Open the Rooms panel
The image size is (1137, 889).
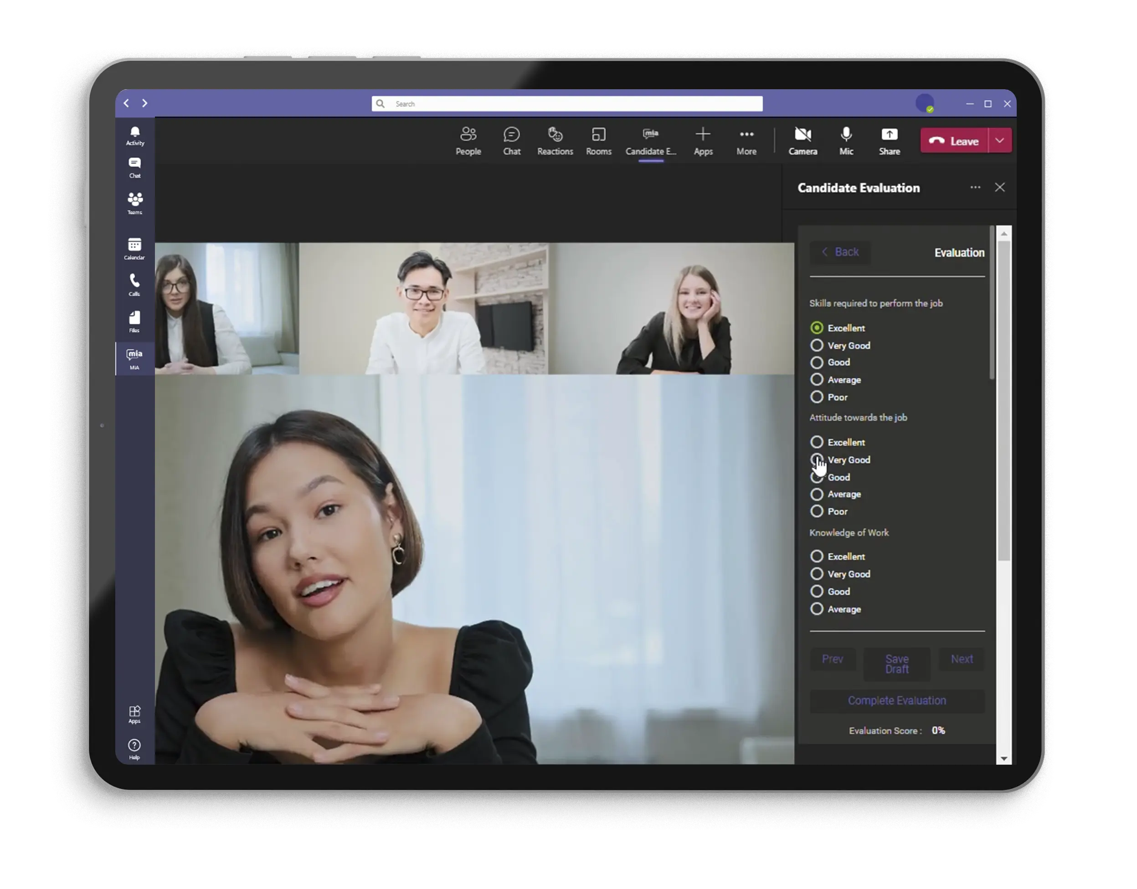(599, 140)
